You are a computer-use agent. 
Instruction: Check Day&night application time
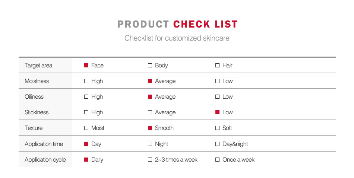click(x=218, y=144)
